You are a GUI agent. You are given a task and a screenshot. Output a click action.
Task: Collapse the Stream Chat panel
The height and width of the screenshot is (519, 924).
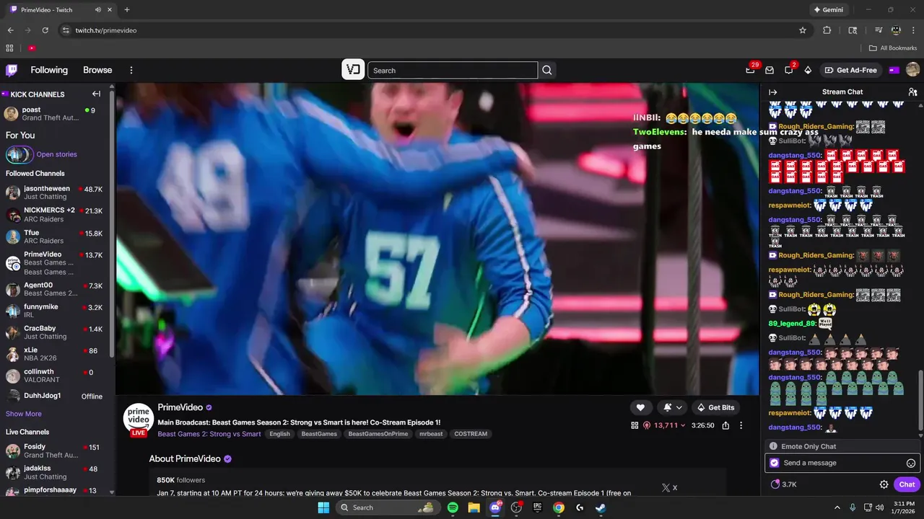point(772,92)
